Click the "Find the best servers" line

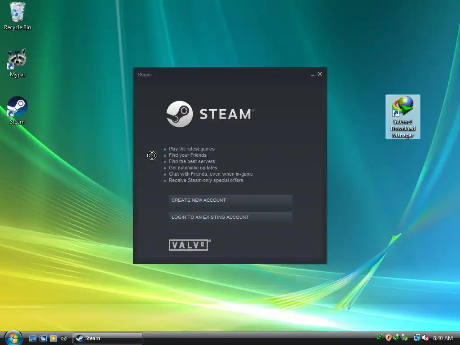click(192, 161)
